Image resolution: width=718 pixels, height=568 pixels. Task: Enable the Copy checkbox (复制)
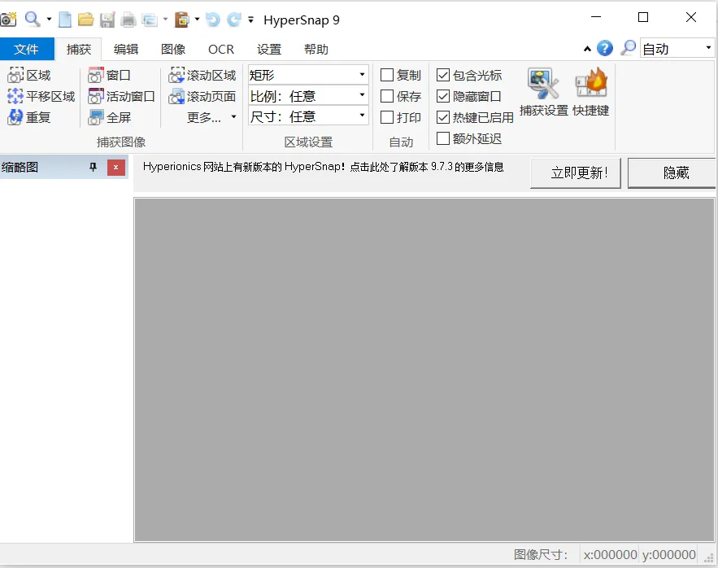click(388, 74)
